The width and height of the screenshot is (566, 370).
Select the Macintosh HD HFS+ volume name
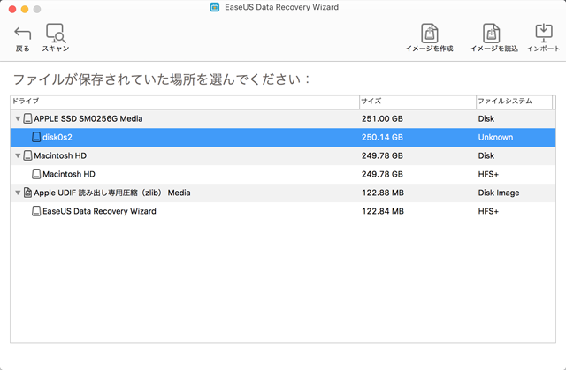tap(69, 174)
